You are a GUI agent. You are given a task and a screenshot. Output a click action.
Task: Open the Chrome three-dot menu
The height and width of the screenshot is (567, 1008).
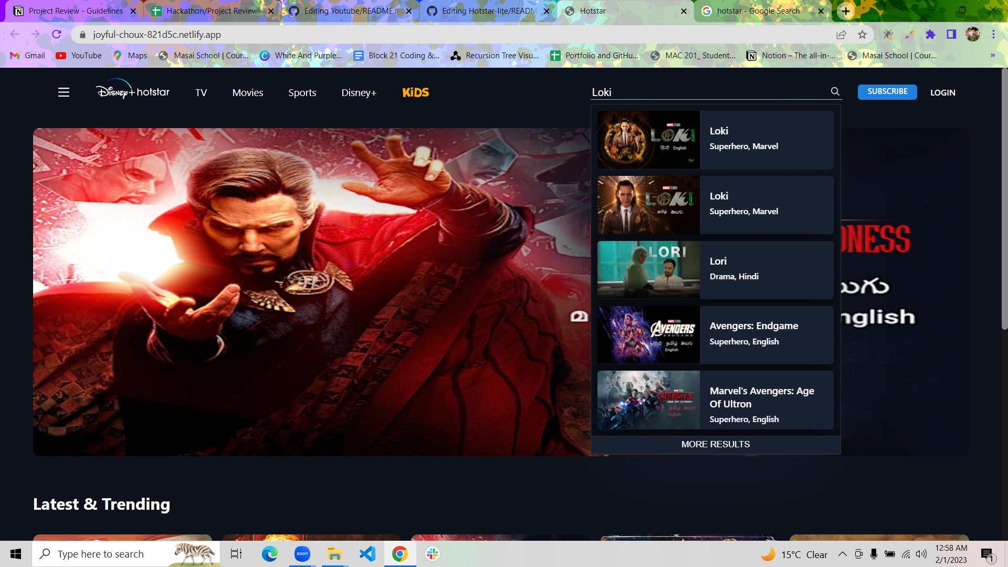tap(993, 35)
